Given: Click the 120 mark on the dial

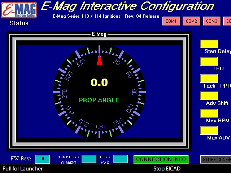Looking at the screenshot, I should click(130, 108).
